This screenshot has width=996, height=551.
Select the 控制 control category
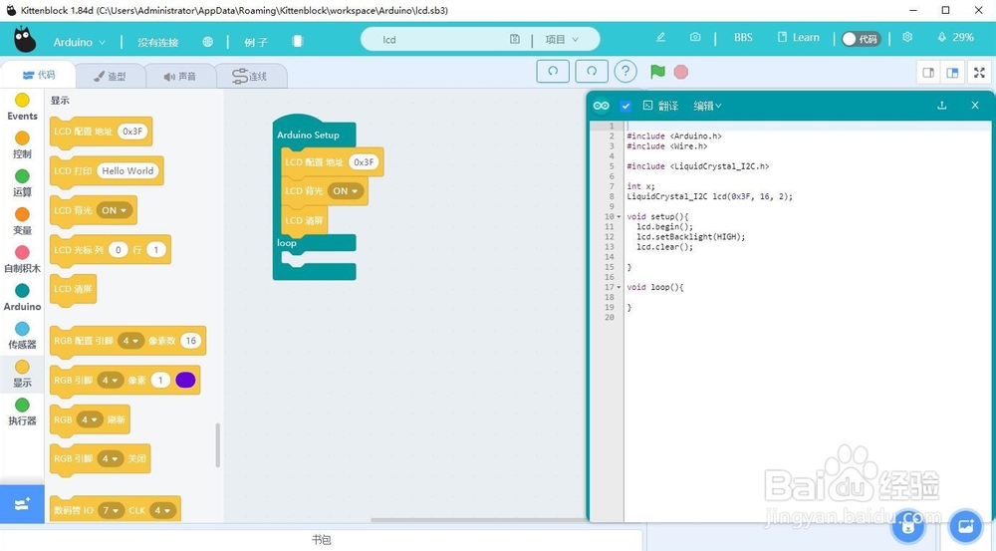[x=22, y=144]
